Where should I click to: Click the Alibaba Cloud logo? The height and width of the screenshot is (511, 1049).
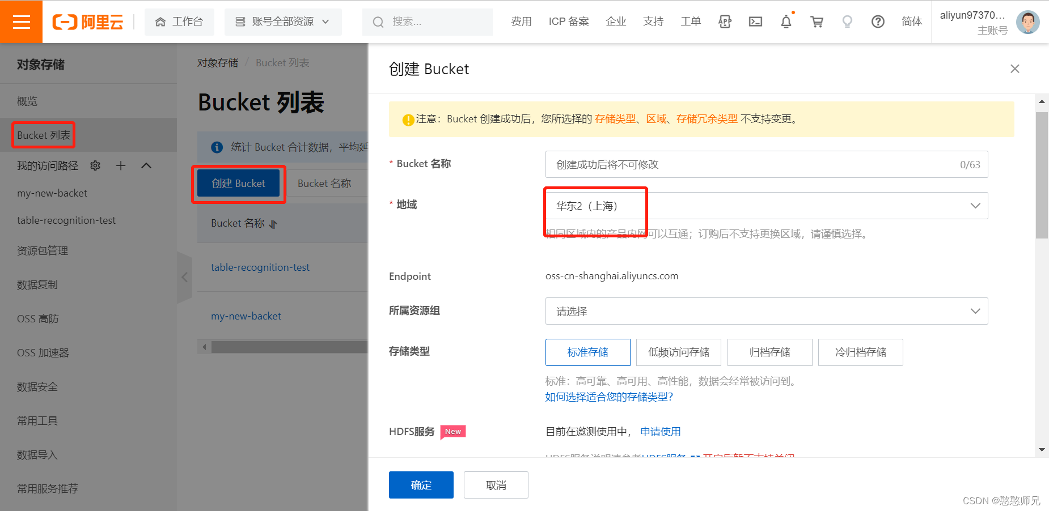point(88,21)
